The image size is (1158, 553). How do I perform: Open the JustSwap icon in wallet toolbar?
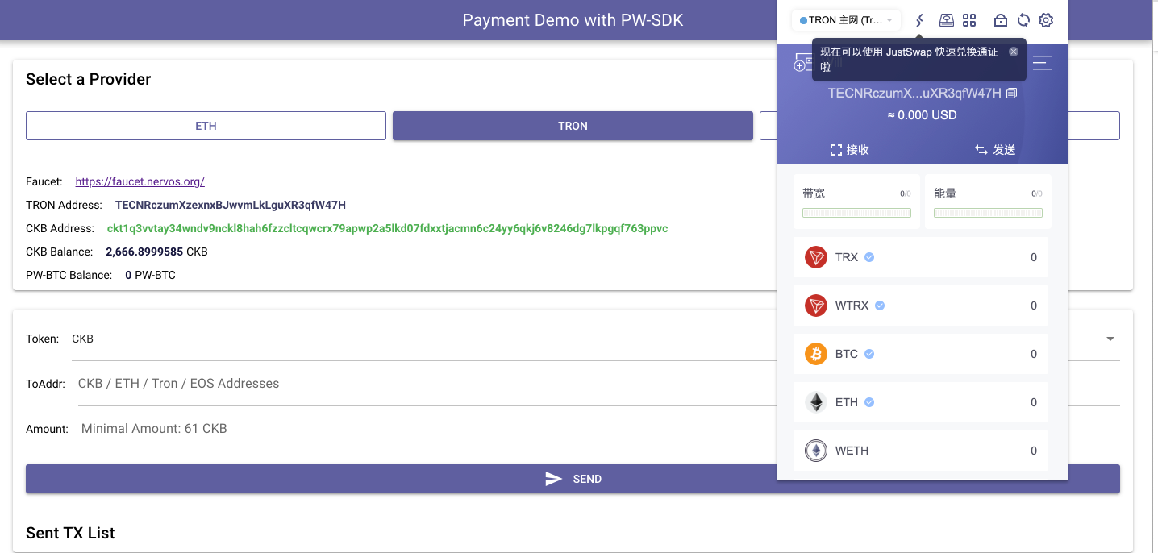(918, 20)
